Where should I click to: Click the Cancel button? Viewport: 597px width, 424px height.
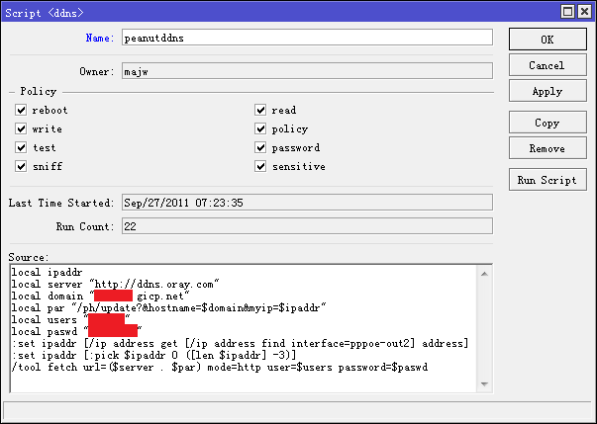pyautogui.click(x=547, y=65)
